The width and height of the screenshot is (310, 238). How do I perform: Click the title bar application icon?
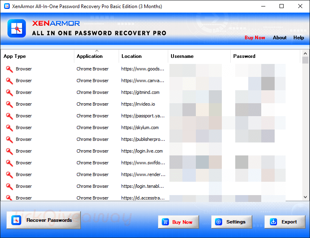(7, 6)
